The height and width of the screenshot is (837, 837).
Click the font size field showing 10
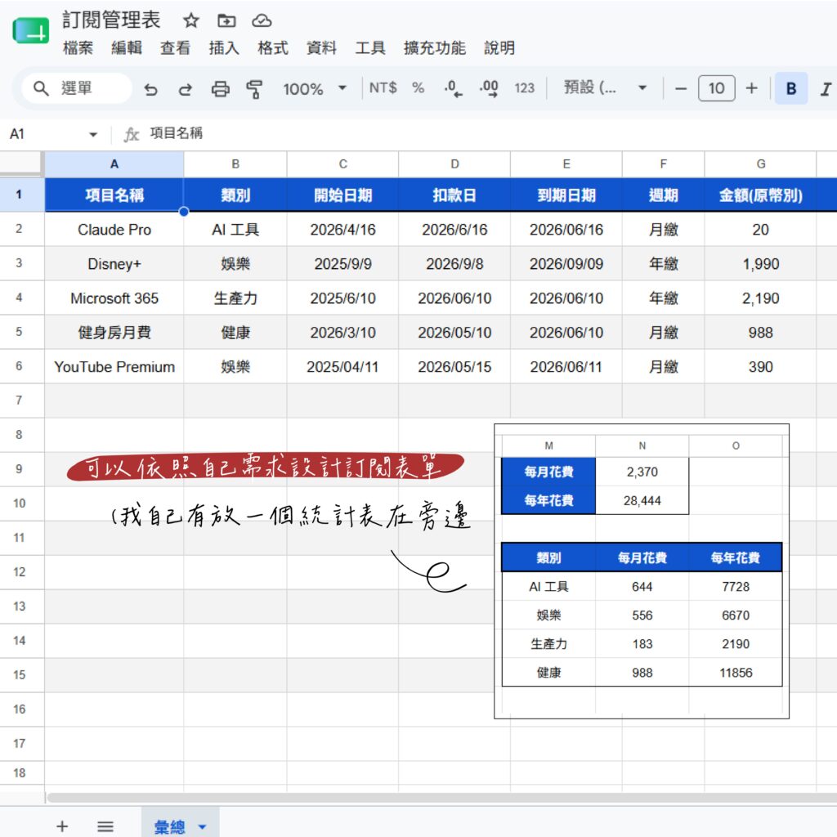coord(716,88)
